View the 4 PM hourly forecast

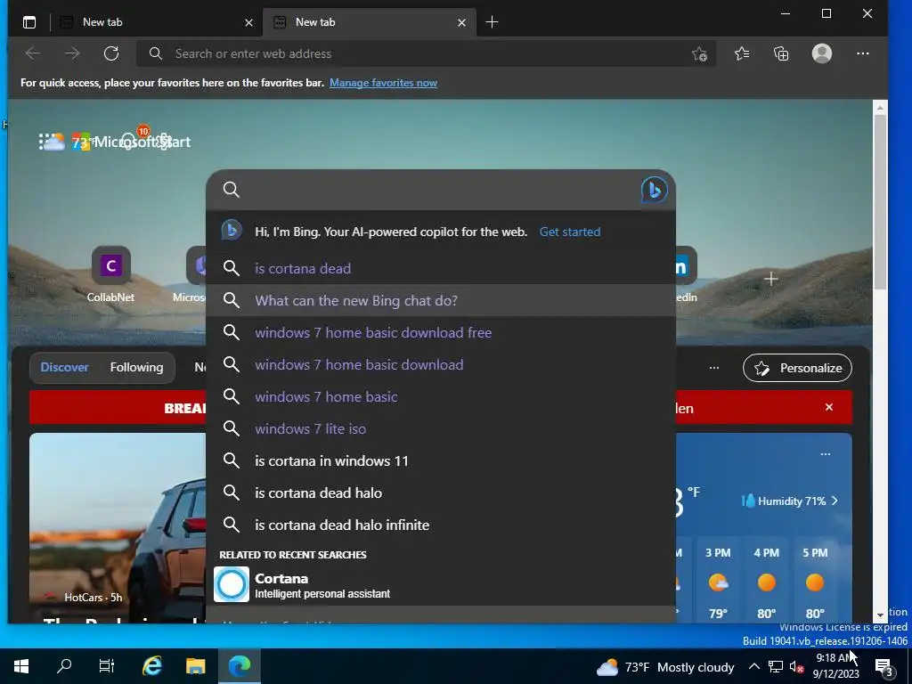766,582
